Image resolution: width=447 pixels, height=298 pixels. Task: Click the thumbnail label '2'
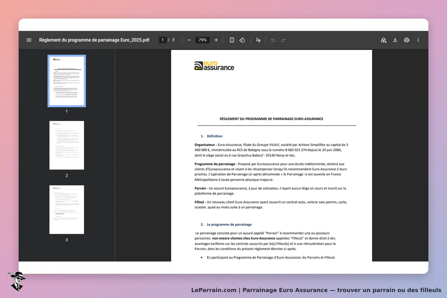[x=67, y=175]
